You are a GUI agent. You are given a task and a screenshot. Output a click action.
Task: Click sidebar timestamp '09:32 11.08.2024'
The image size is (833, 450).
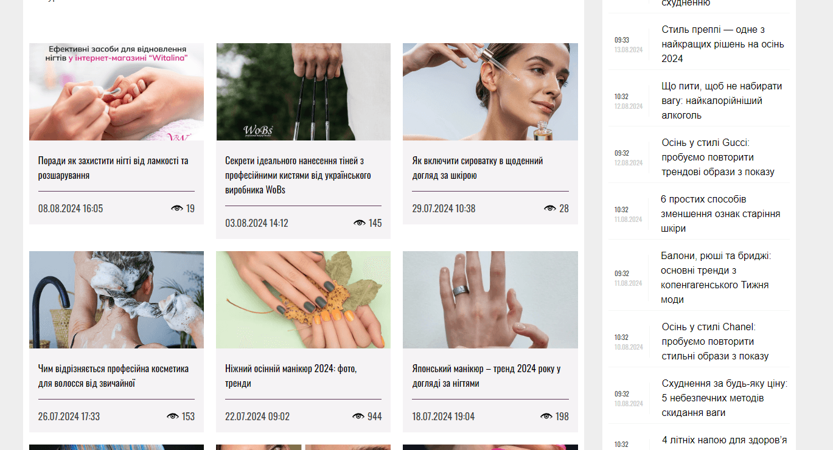[x=628, y=279]
